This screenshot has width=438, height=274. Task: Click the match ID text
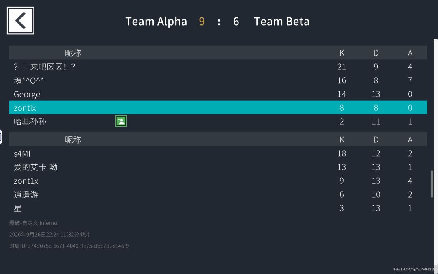coord(69,246)
